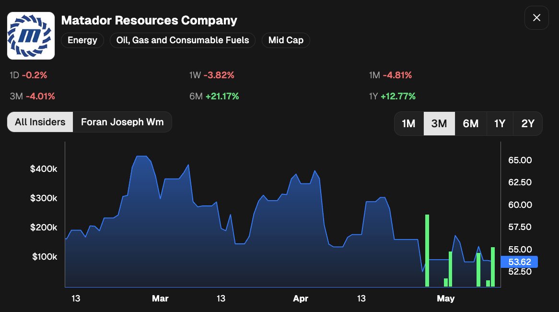Select the 1M time range
The width and height of the screenshot is (559, 312).
[x=408, y=123]
